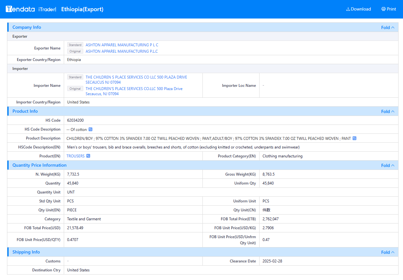This screenshot has width=403, height=280.
Task: Select HS Code value 62034200
Action: (x=76, y=120)
